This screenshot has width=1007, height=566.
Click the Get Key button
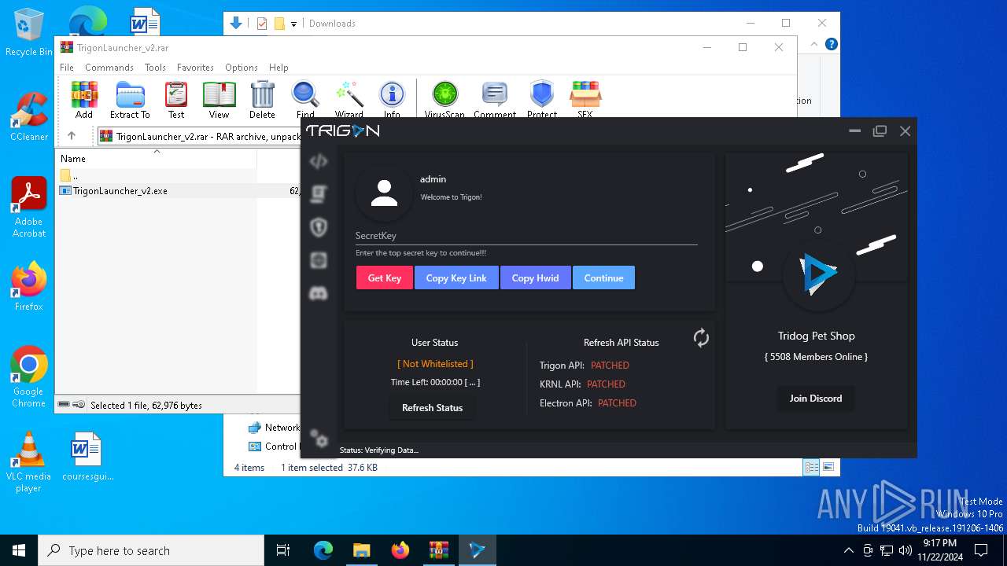point(385,277)
